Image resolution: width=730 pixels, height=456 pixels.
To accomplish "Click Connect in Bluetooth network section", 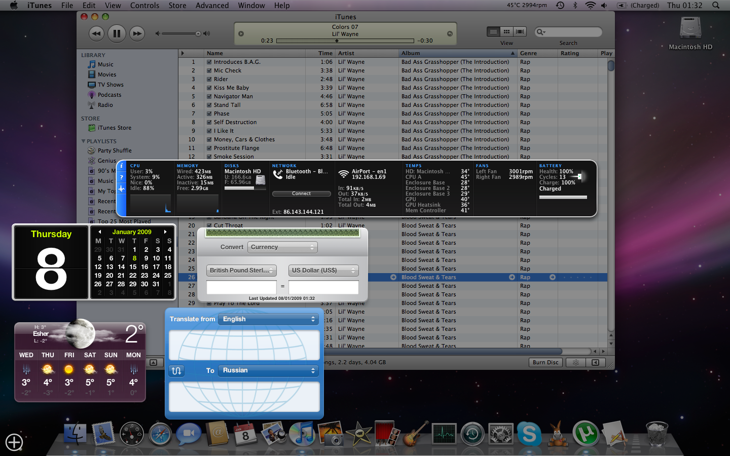I will click(x=302, y=194).
